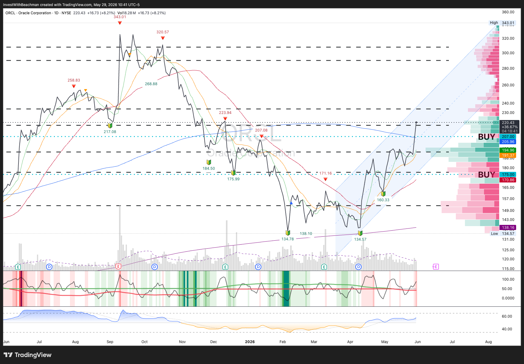Viewport: 524px width, 364px height.
Task: Click the 2026 label on time axis
Action: click(x=250, y=342)
